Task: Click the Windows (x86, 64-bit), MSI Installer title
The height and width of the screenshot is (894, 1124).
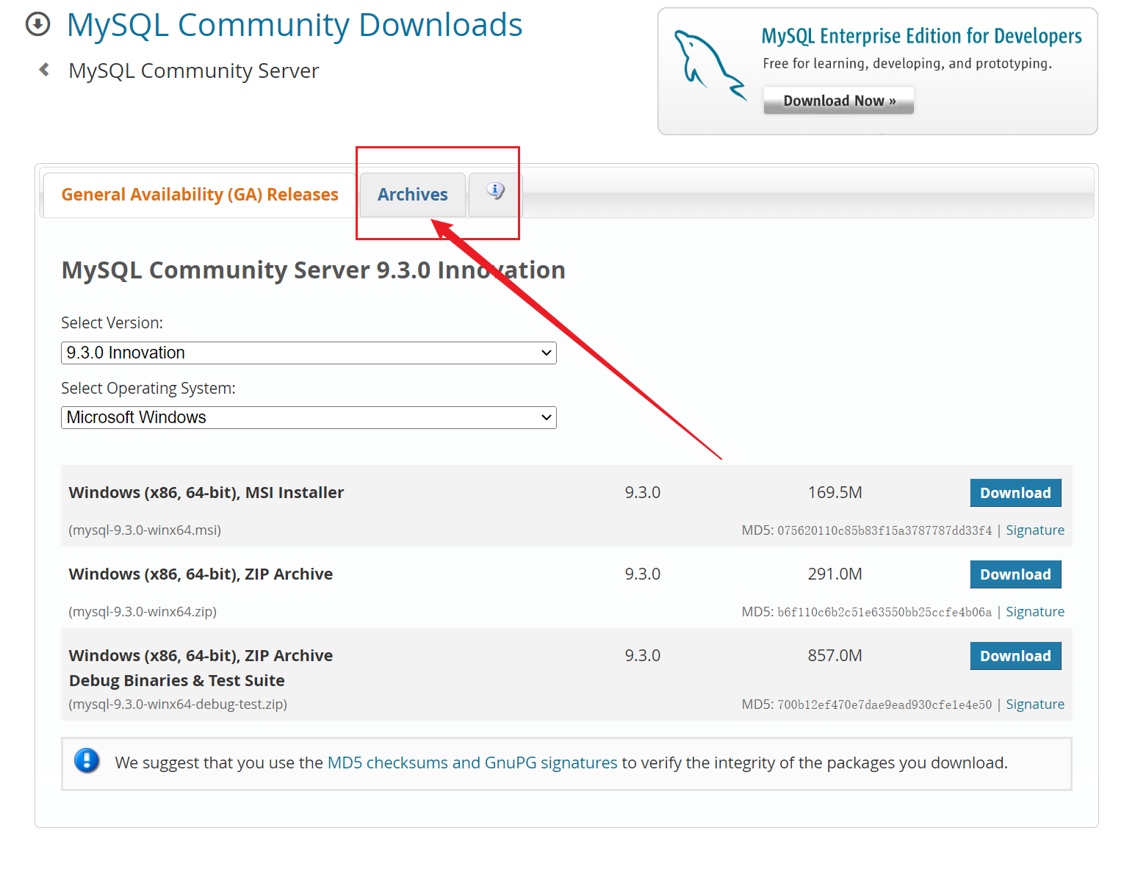Action: coord(206,493)
